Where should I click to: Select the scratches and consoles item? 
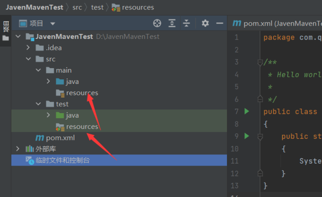62,160
